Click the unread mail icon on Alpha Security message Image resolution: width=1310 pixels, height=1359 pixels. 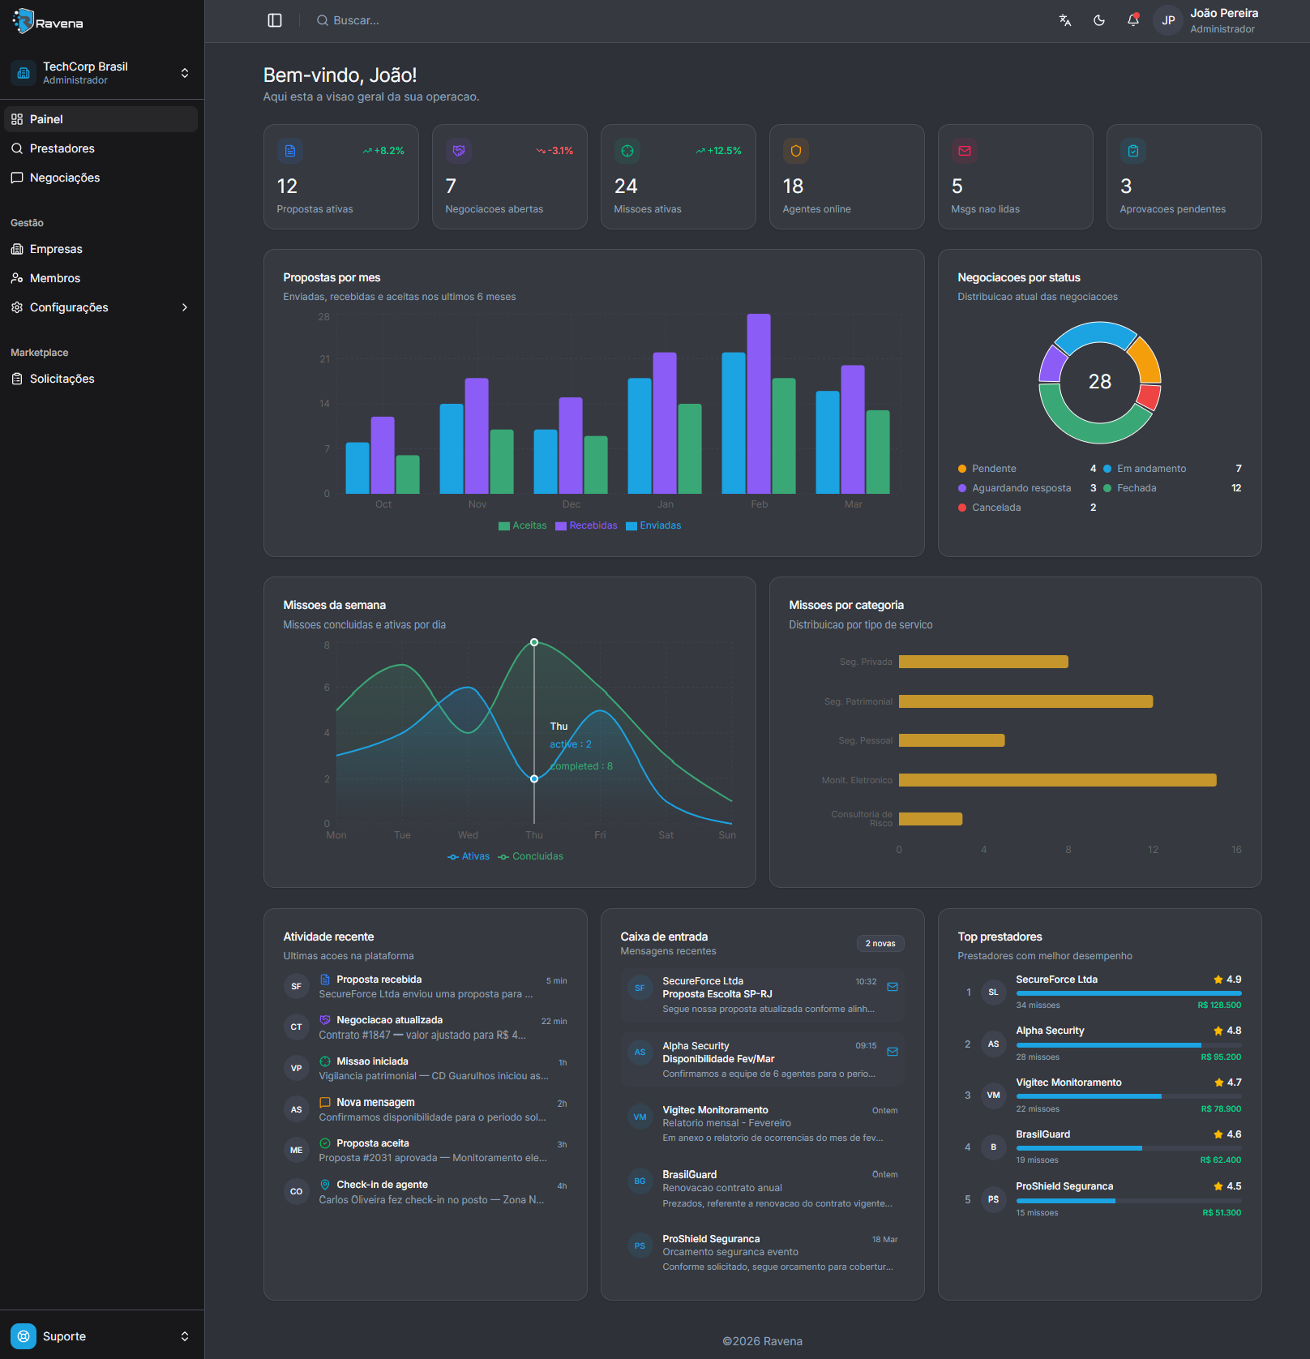pos(893,1052)
